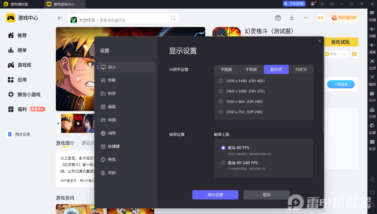Click the search magnifier icon

pos(173,18)
